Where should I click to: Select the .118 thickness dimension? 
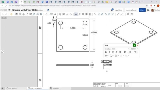click(92, 65)
